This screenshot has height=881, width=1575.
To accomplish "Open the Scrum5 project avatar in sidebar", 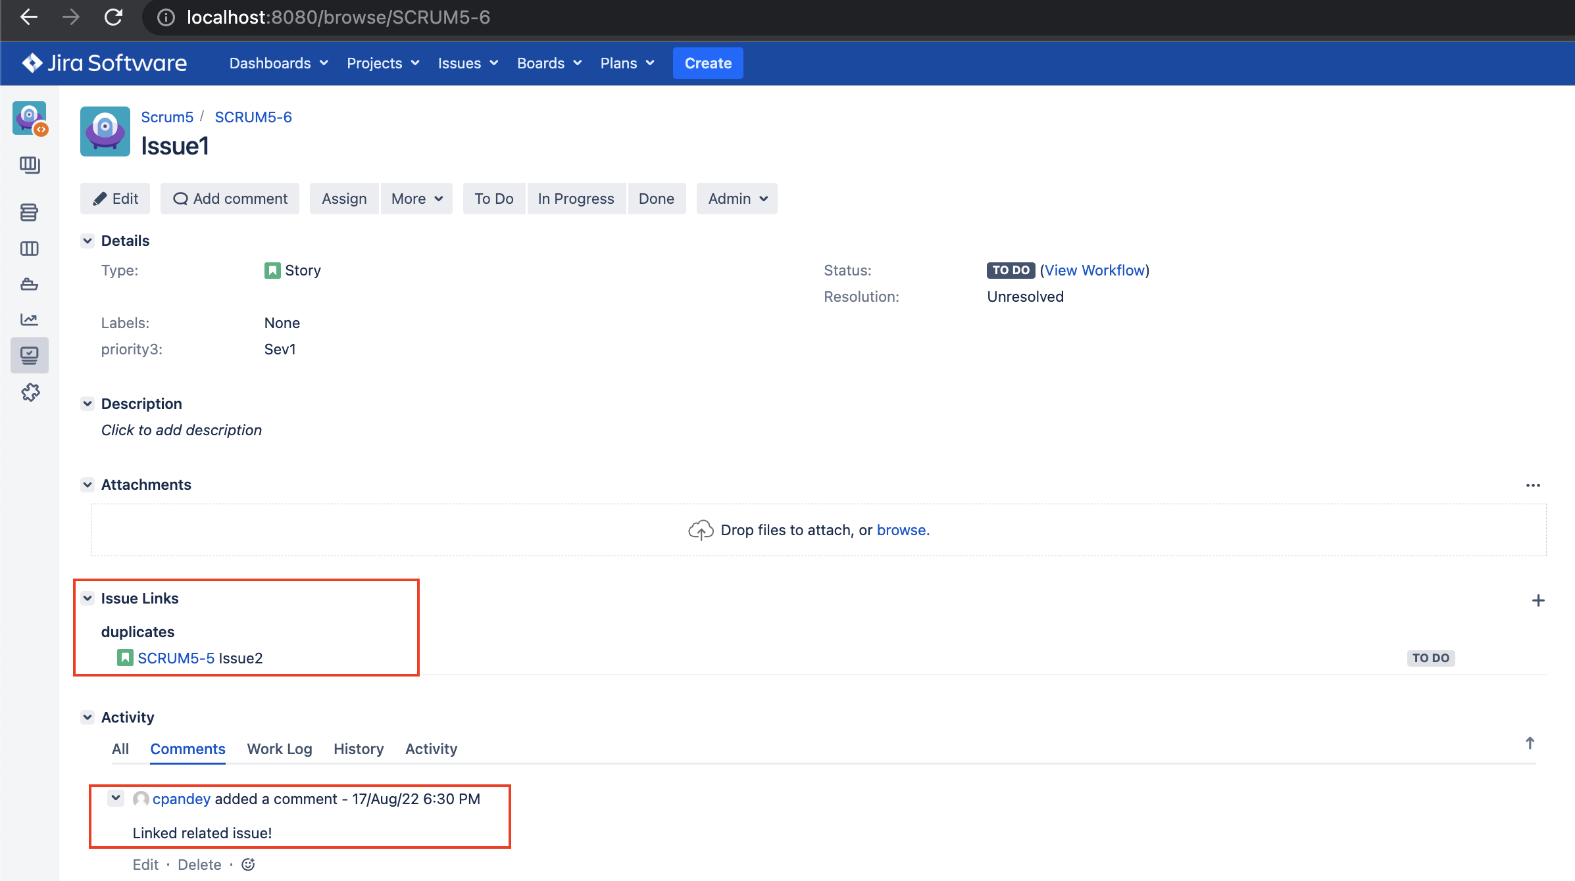I will click(30, 118).
